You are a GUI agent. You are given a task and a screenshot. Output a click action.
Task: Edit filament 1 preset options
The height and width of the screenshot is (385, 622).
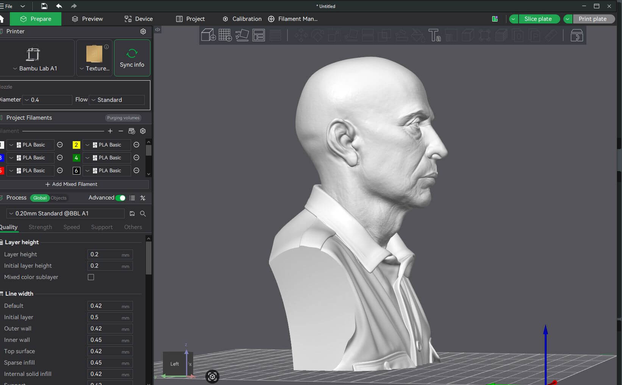pos(60,145)
